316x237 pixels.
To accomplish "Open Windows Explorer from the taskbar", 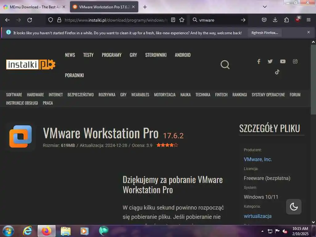I will pos(65,231).
